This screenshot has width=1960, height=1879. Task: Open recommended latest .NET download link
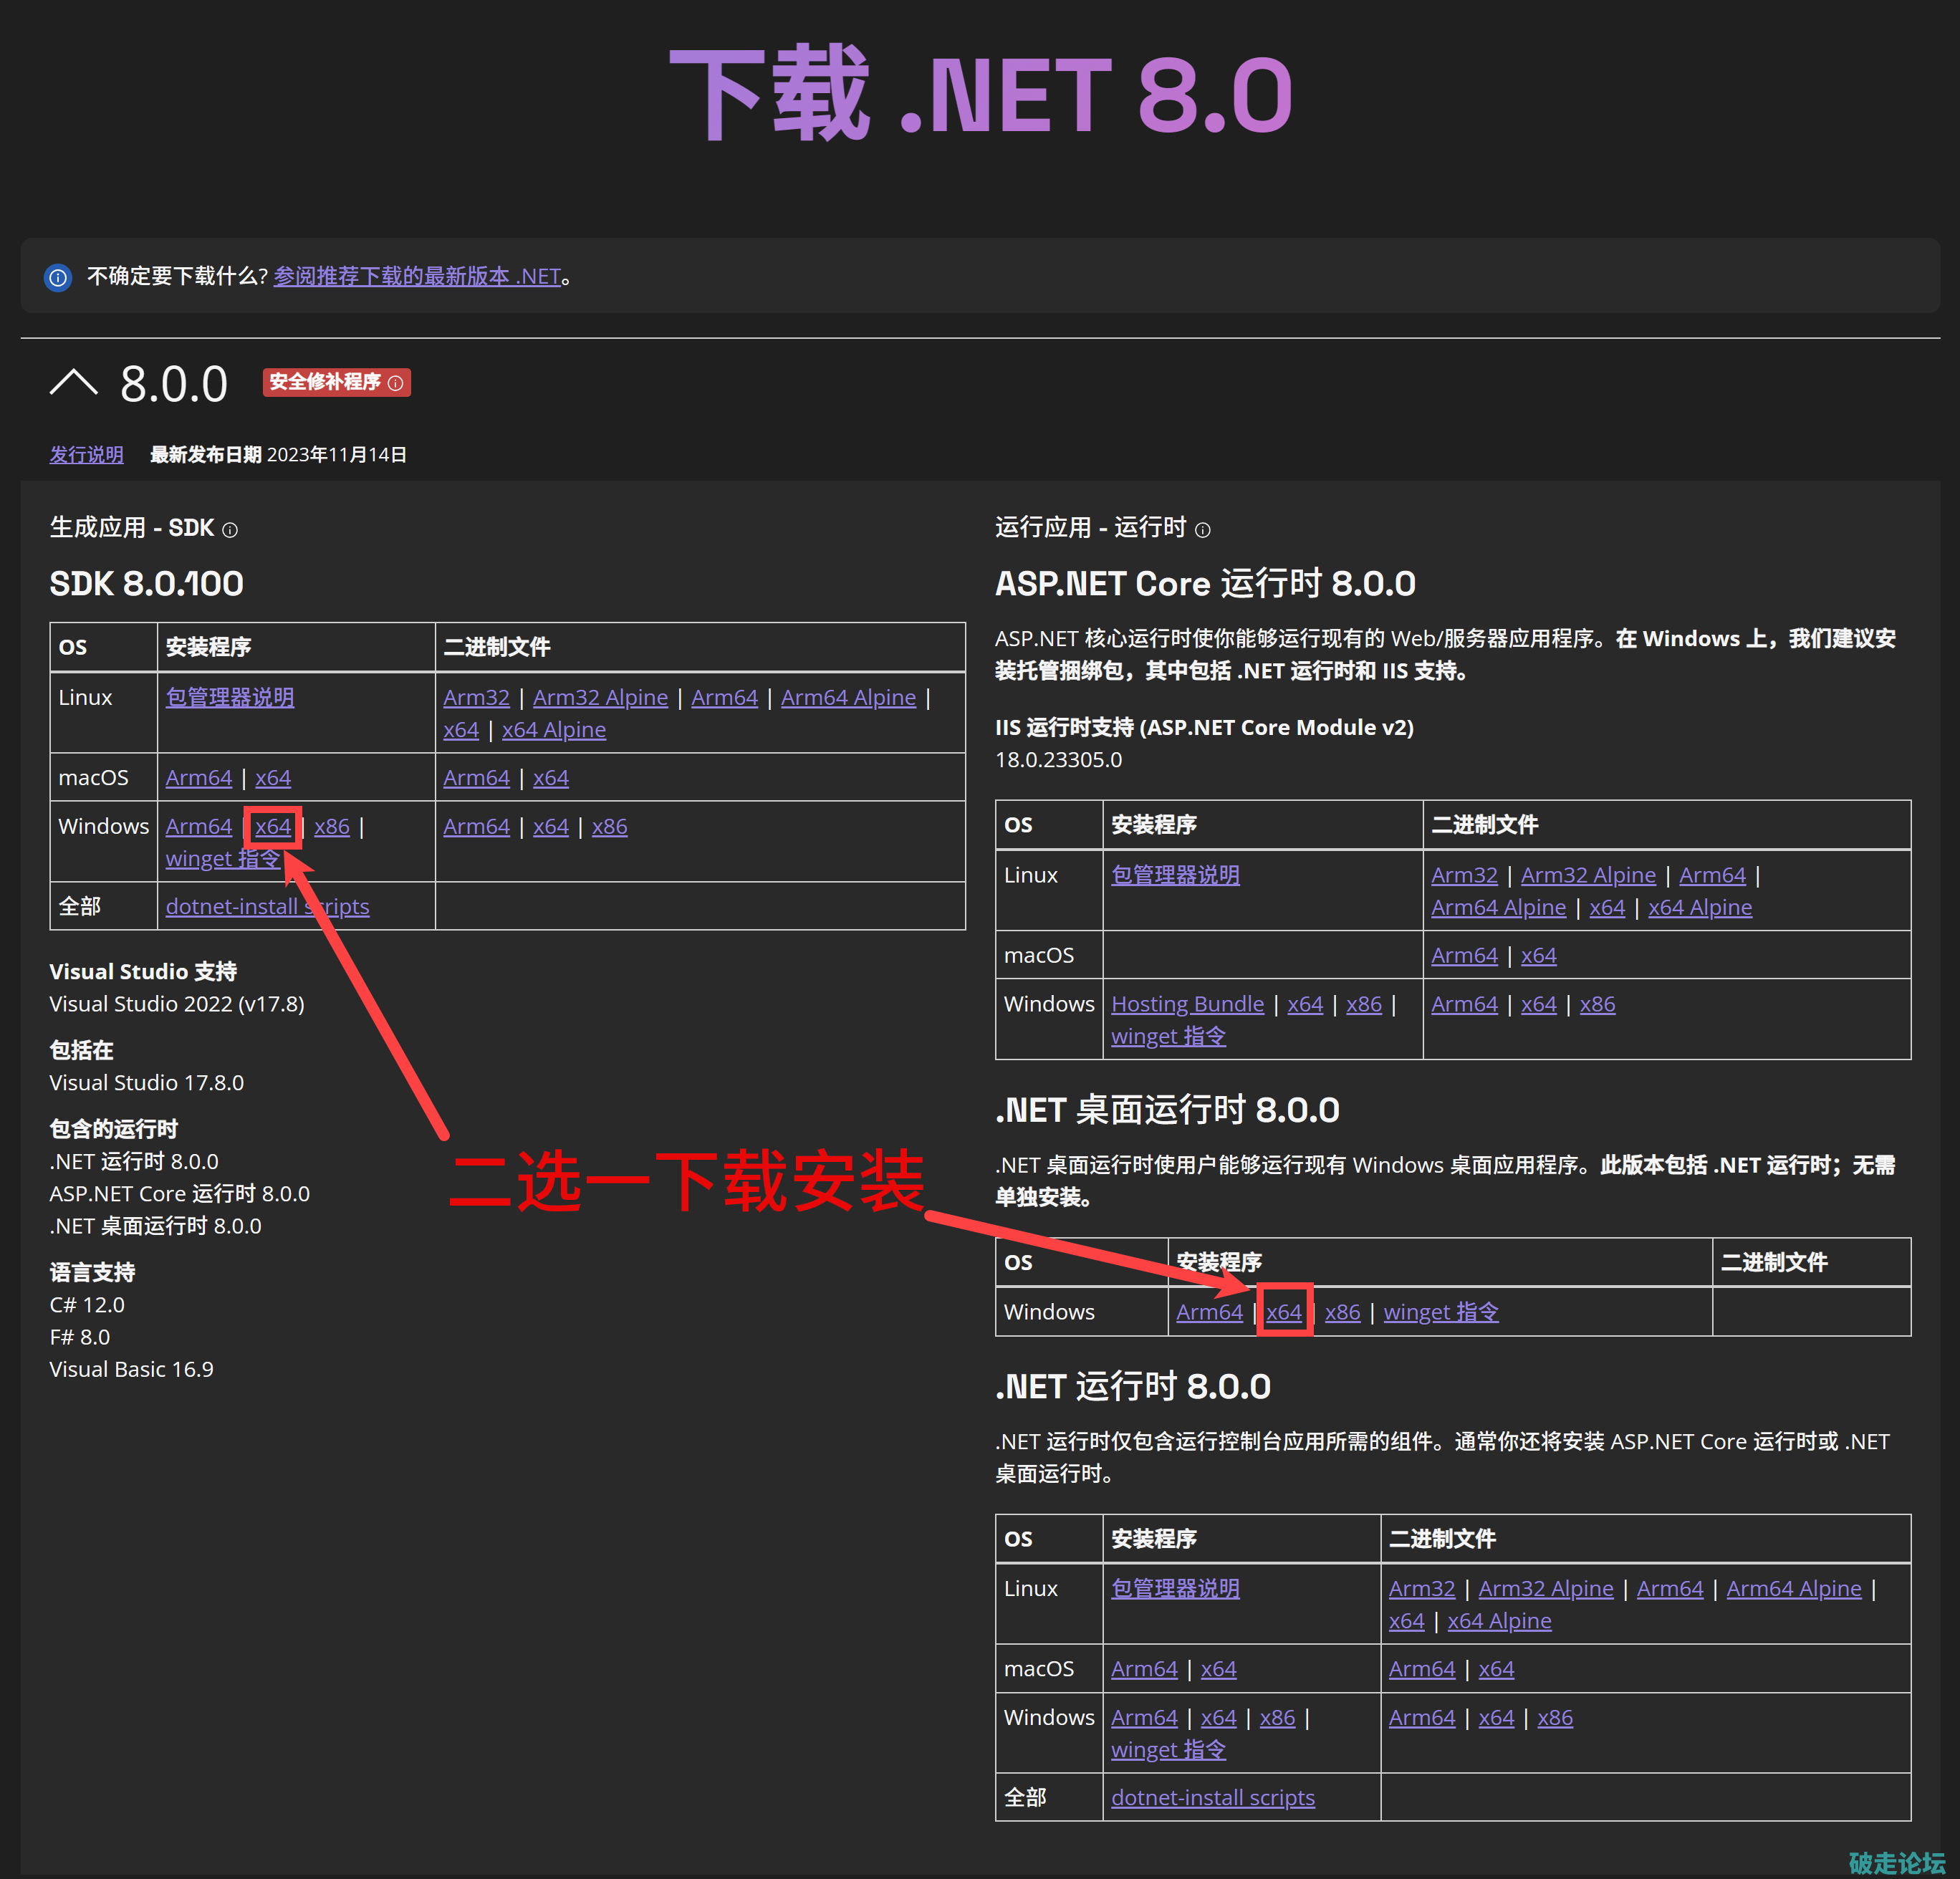[417, 276]
